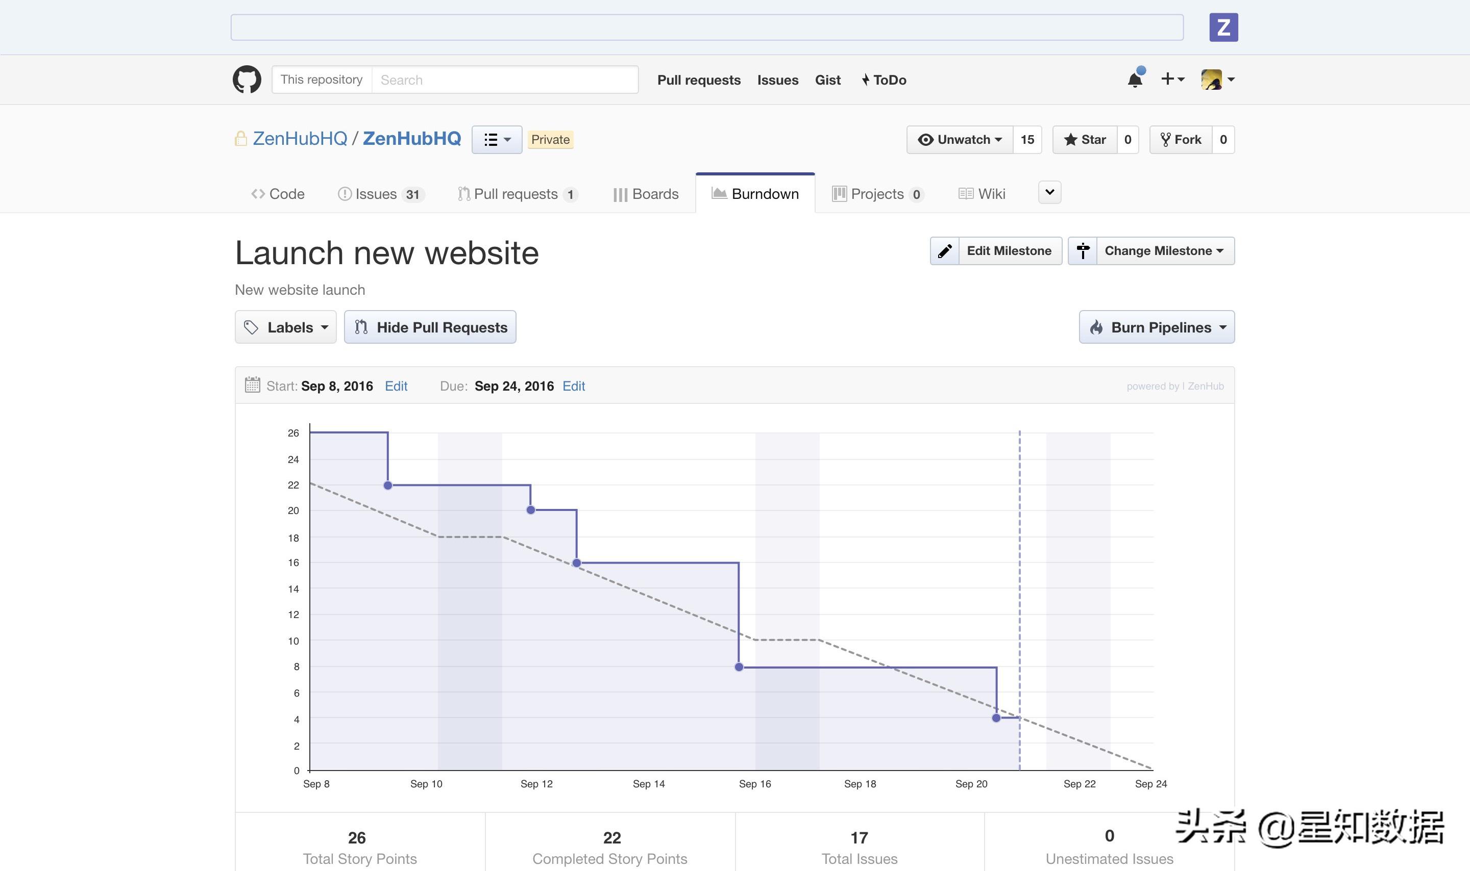Click the ZenHub Z extension icon

coord(1223,28)
